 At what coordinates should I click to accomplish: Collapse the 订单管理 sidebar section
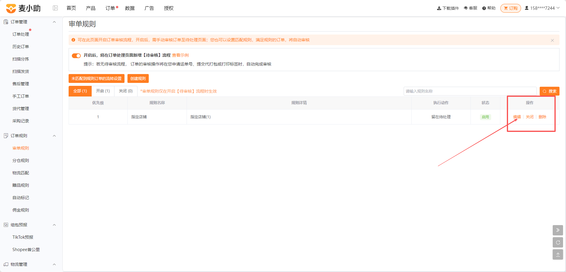(x=54, y=22)
